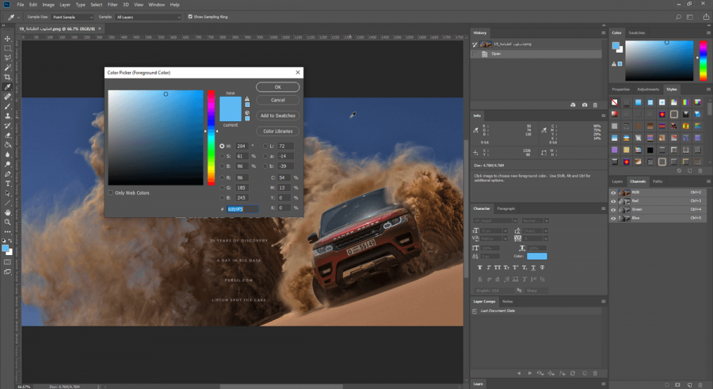Click the History panel trash icon

(595, 105)
